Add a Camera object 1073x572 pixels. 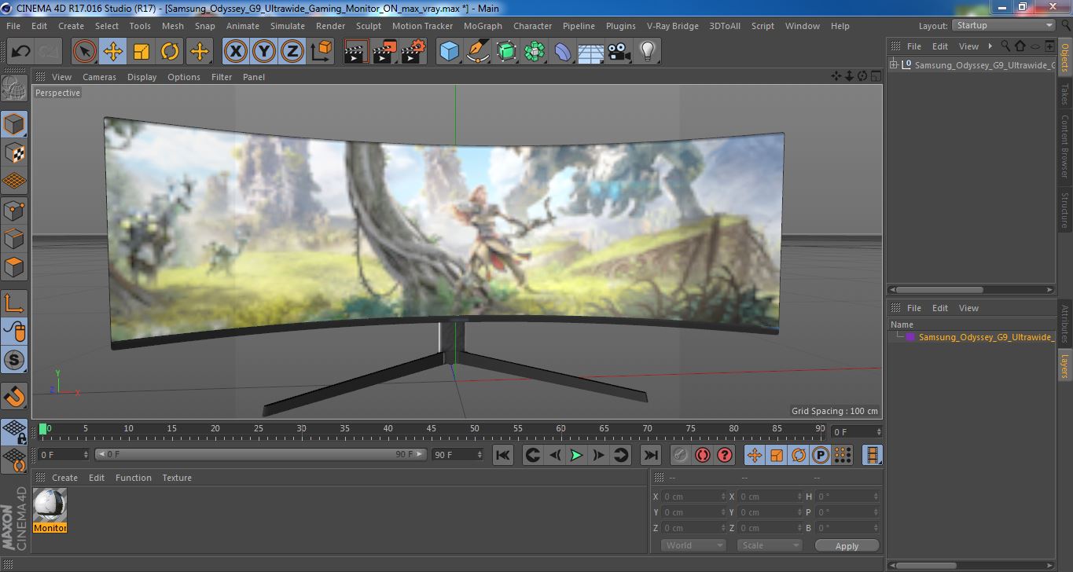pyautogui.click(x=619, y=52)
